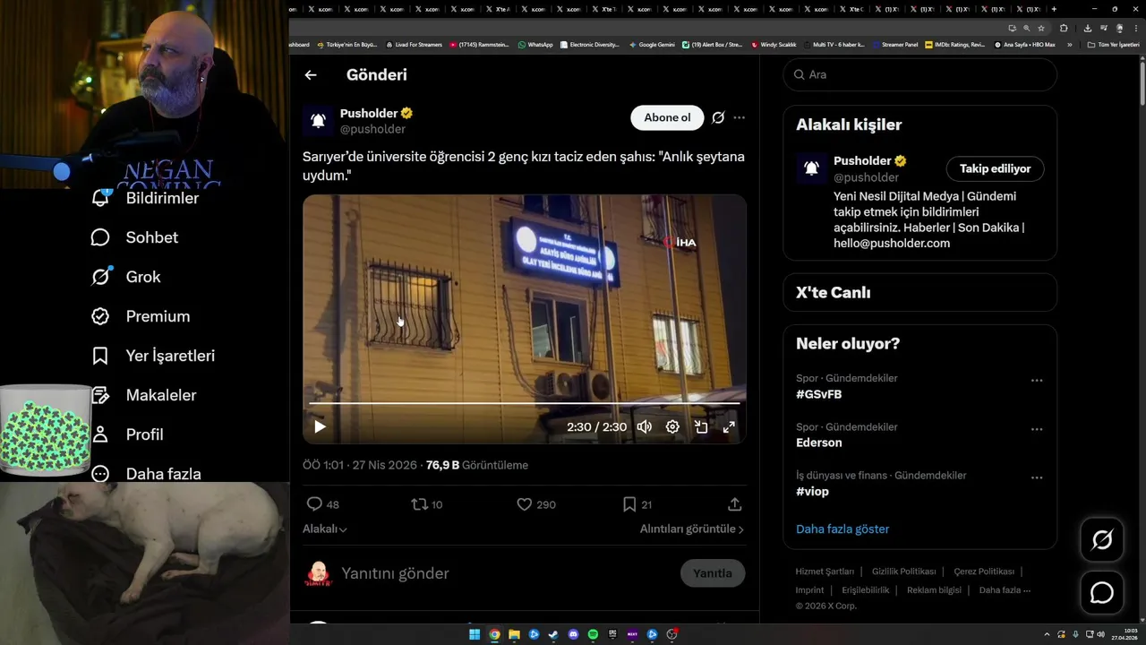
Task: Open floating messages chat button
Action: tap(1102, 593)
